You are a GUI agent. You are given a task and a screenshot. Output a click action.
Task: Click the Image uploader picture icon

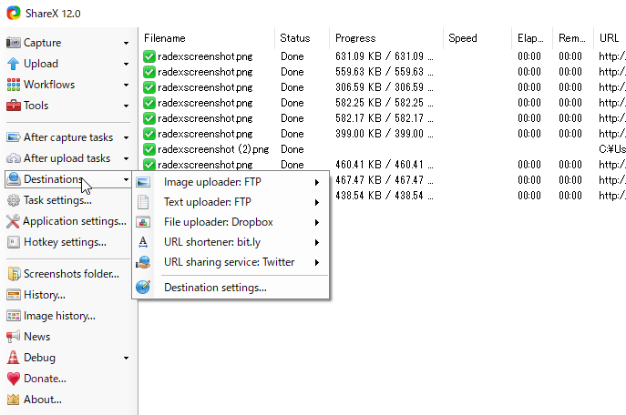pyautogui.click(x=143, y=182)
